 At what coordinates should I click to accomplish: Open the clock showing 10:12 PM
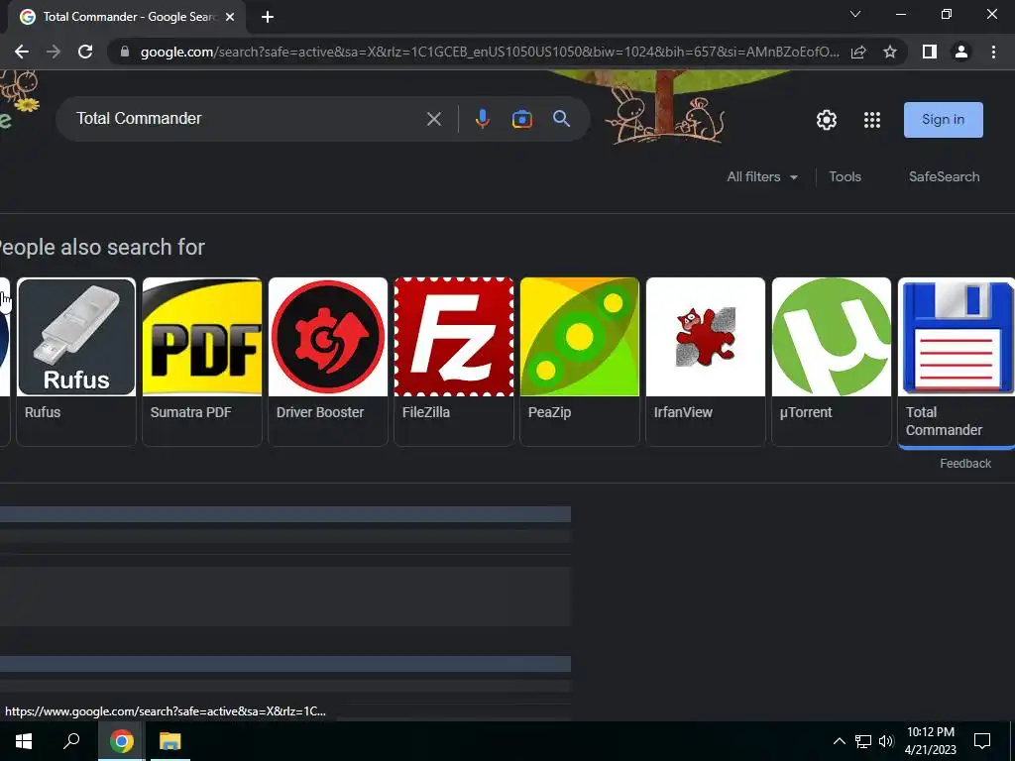[930, 741]
